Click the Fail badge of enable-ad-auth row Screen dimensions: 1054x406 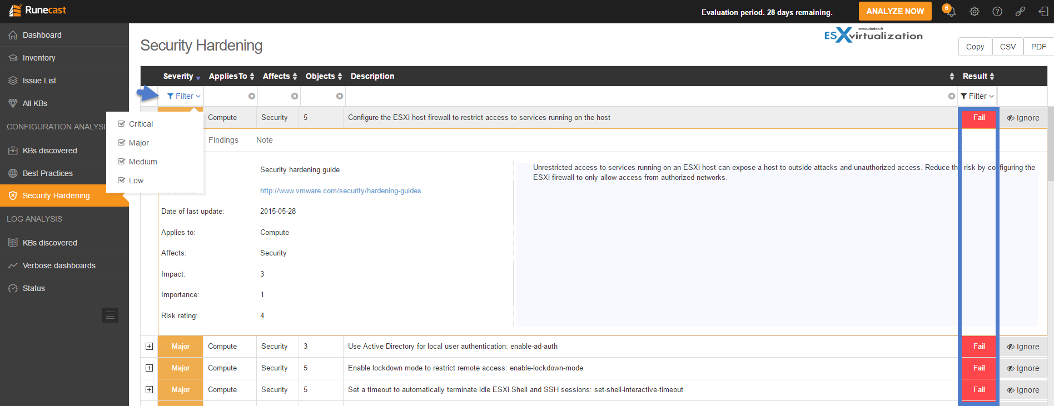coord(979,346)
